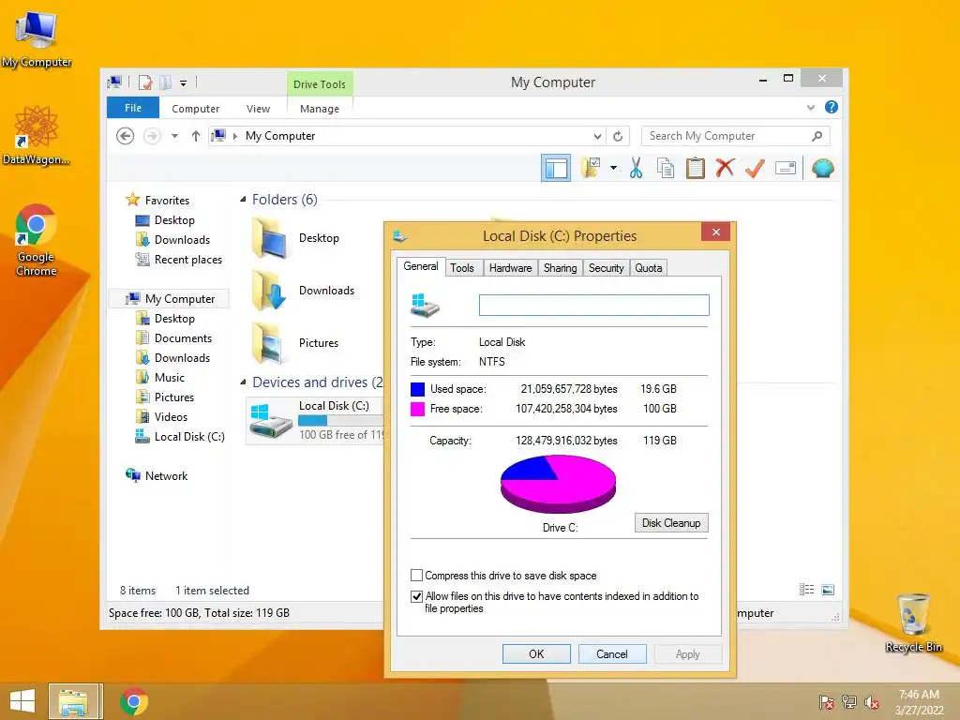This screenshot has width=960, height=720.
Task: Collapse the Devices and drives group
Action: [243, 382]
